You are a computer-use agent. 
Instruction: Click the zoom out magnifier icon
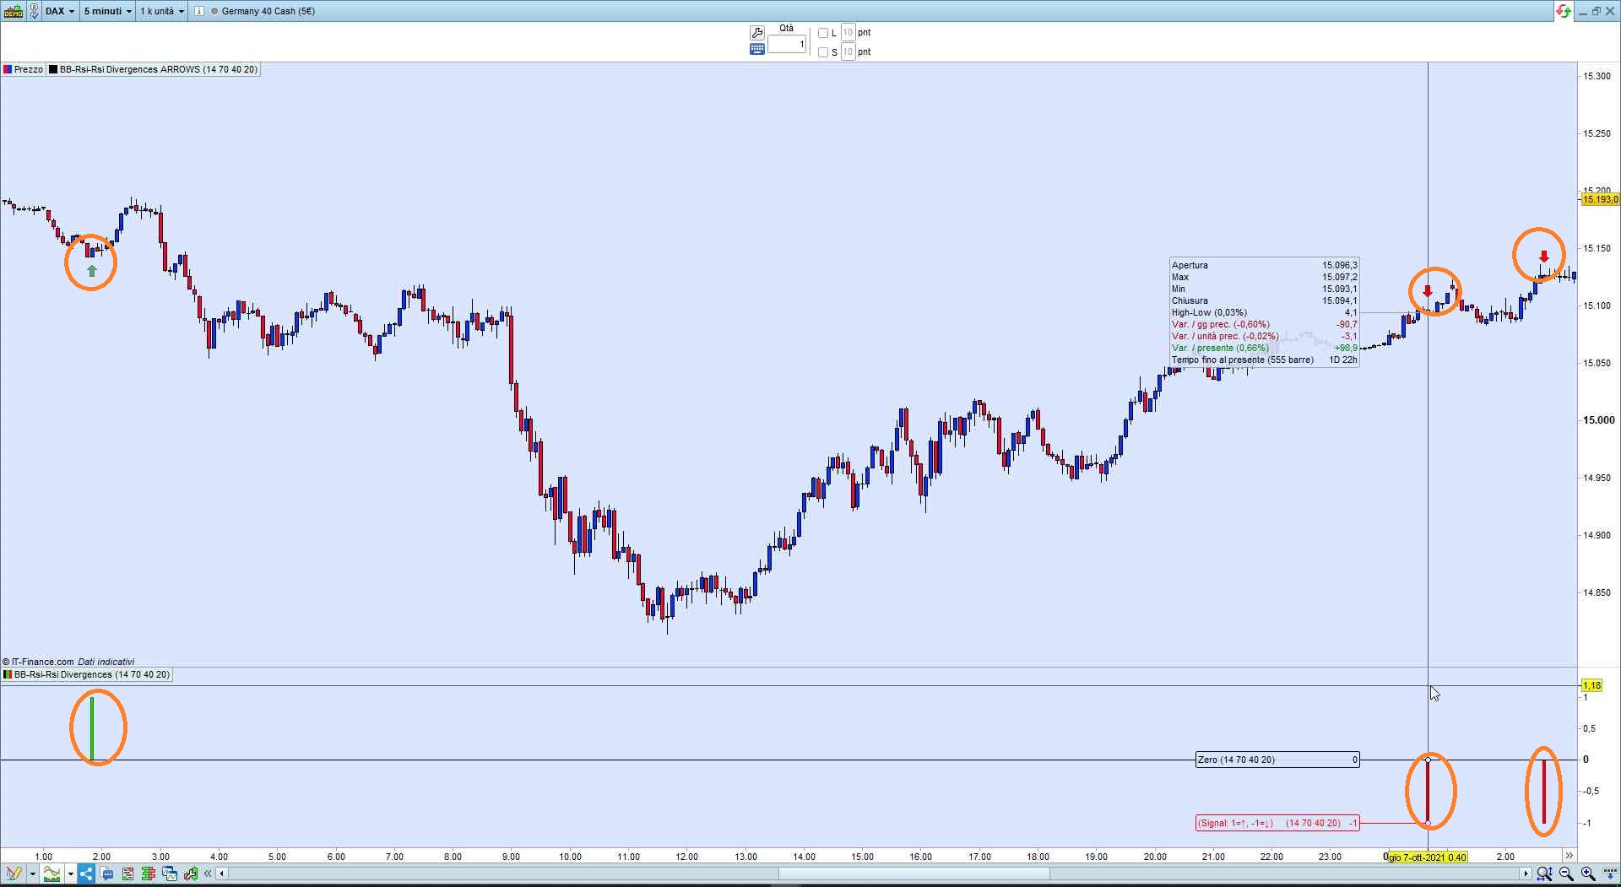pyautogui.click(x=1567, y=873)
